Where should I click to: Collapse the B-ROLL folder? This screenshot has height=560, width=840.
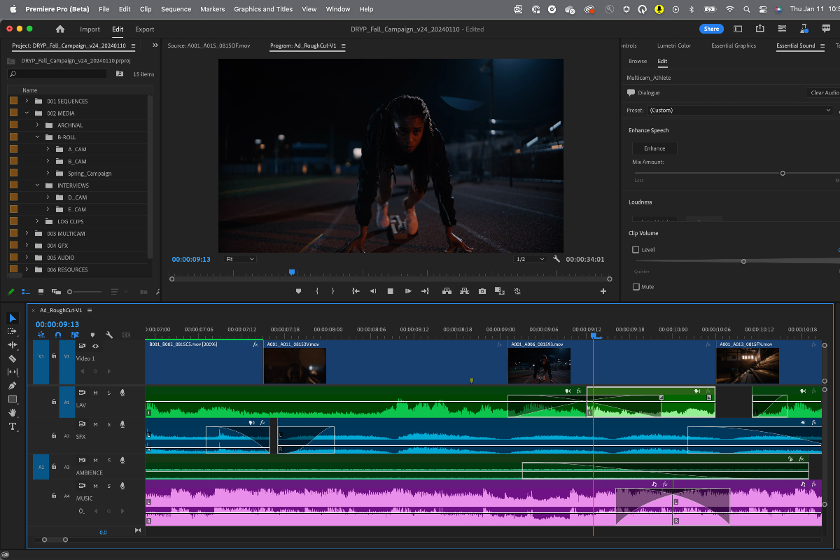coord(37,137)
